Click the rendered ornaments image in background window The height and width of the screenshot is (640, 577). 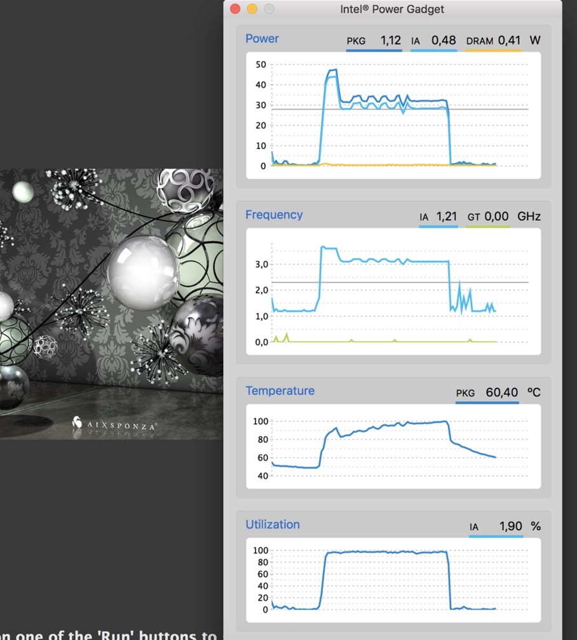(x=112, y=304)
